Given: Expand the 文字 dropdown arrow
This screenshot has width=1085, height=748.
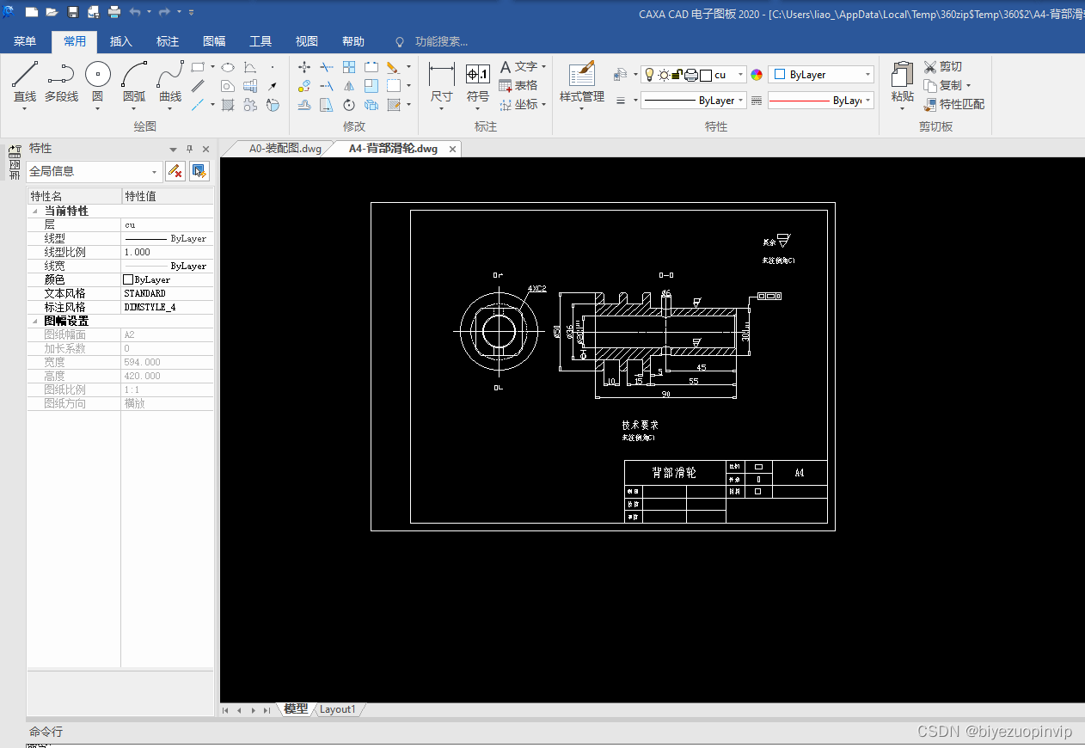Looking at the screenshot, I should tap(544, 66).
